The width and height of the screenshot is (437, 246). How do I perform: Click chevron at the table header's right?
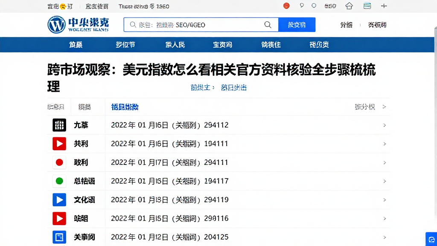coord(385,107)
